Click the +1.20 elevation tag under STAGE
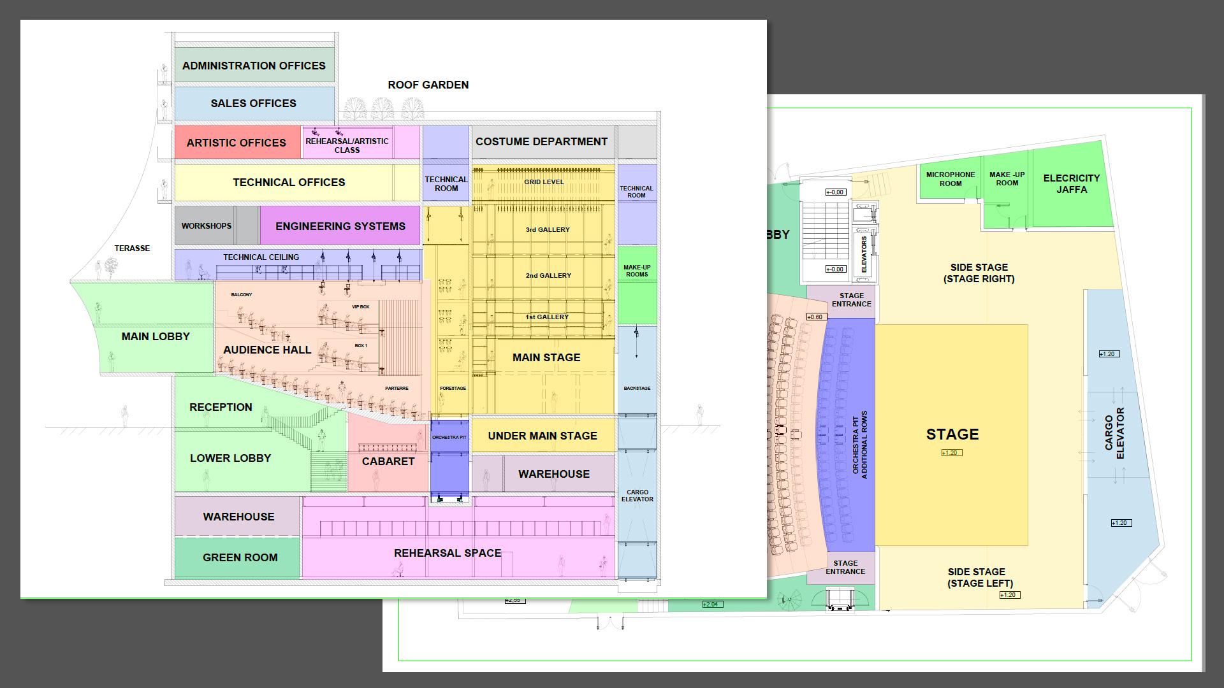The width and height of the screenshot is (1224, 688). [952, 453]
